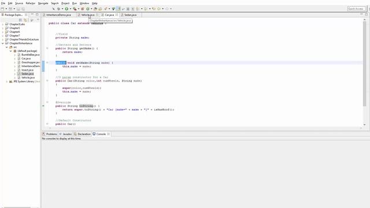Collapse the ChapterInheritance project node

(3, 43)
